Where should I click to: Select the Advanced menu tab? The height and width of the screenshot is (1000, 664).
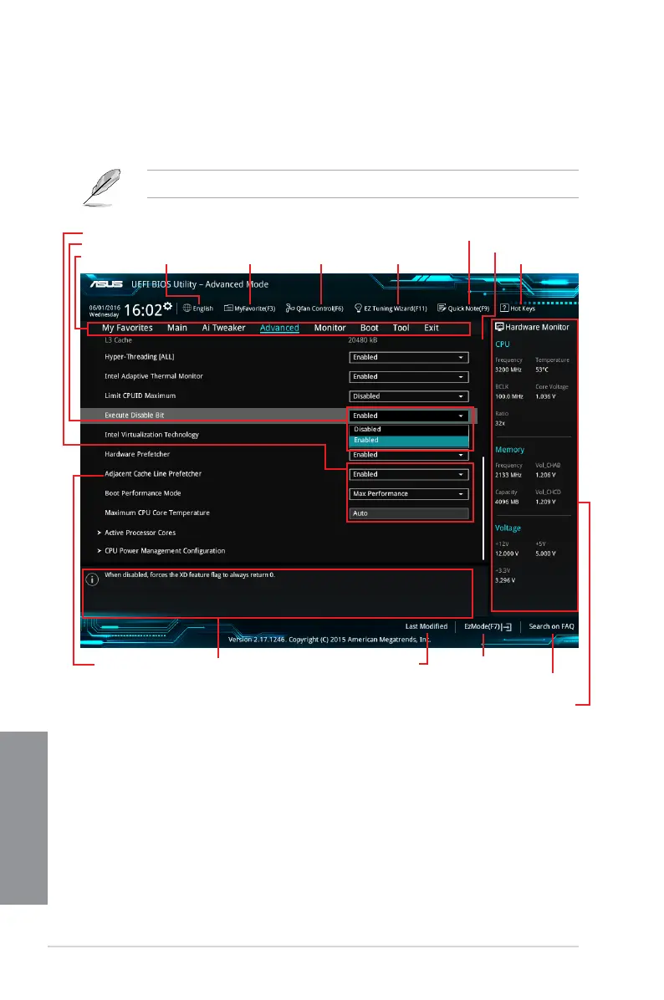[279, 328]
